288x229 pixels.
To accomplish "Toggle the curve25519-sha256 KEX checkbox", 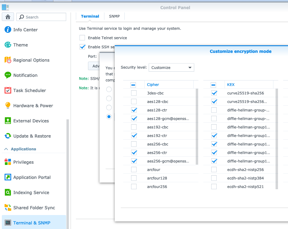I will coord(214,93).
